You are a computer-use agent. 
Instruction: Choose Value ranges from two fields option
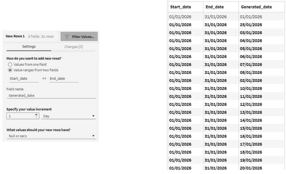click(10, 70)
